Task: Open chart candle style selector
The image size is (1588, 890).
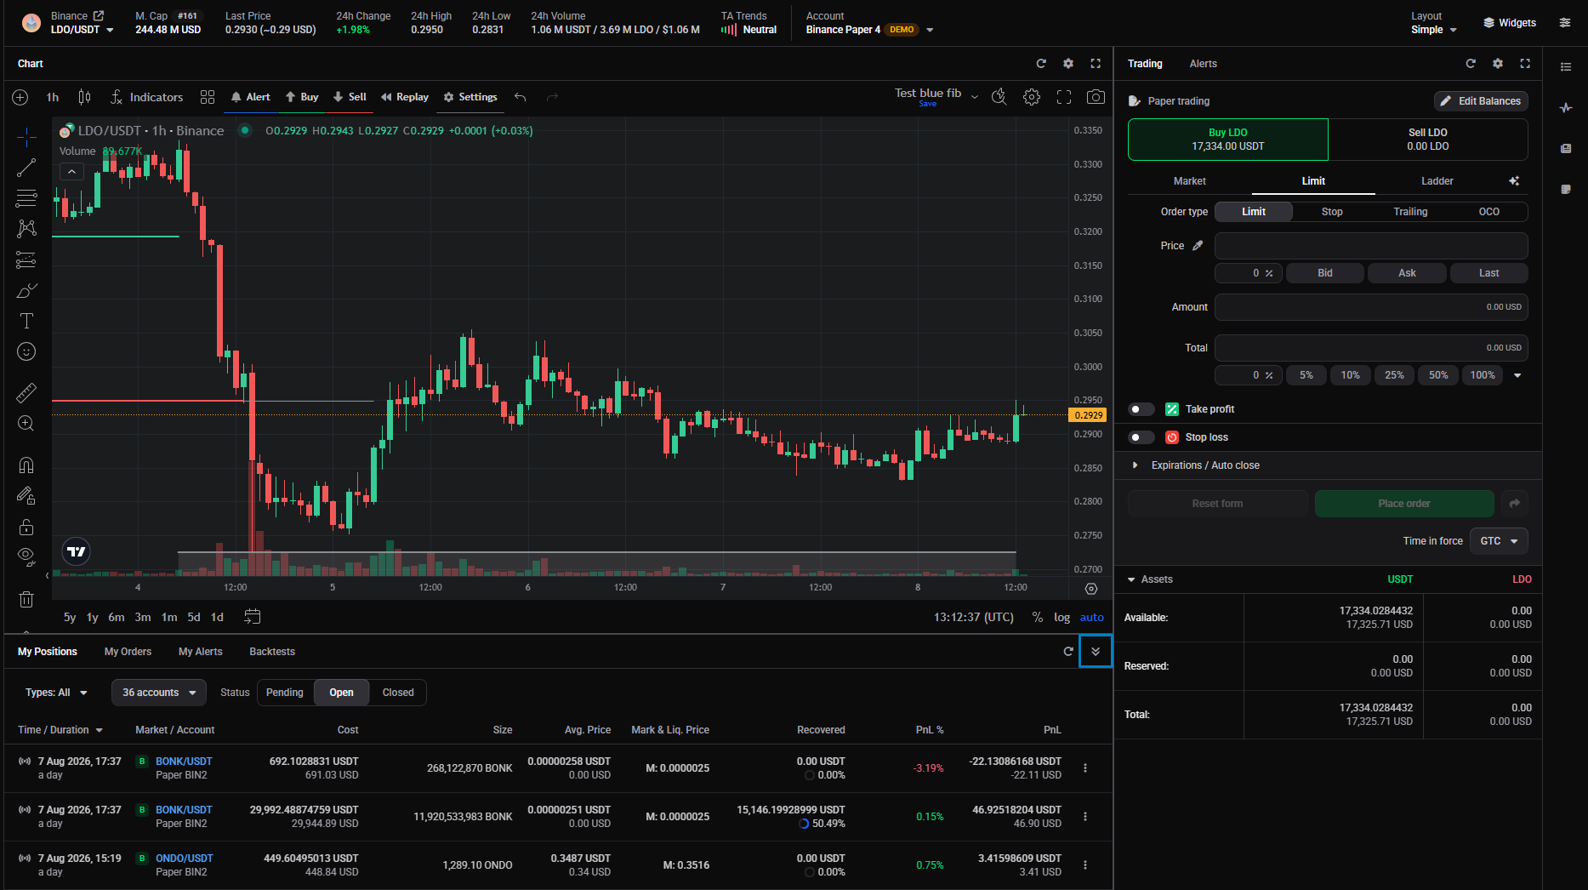Action: 84,97
